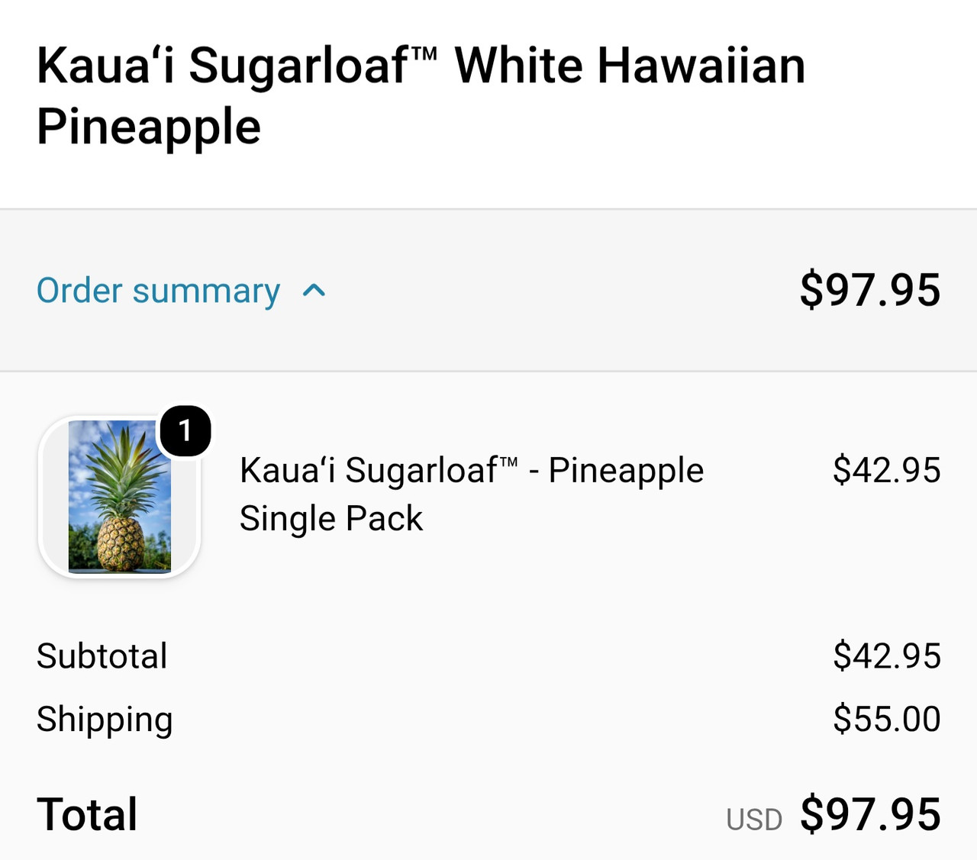
Task: Click the $55.00 shipping cost
Action: coord(886,719)
